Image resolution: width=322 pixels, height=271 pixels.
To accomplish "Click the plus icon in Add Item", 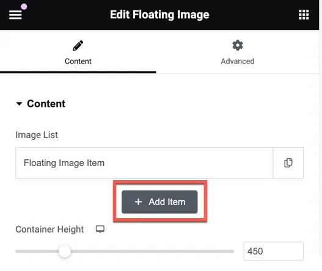I will pos(138,202).
